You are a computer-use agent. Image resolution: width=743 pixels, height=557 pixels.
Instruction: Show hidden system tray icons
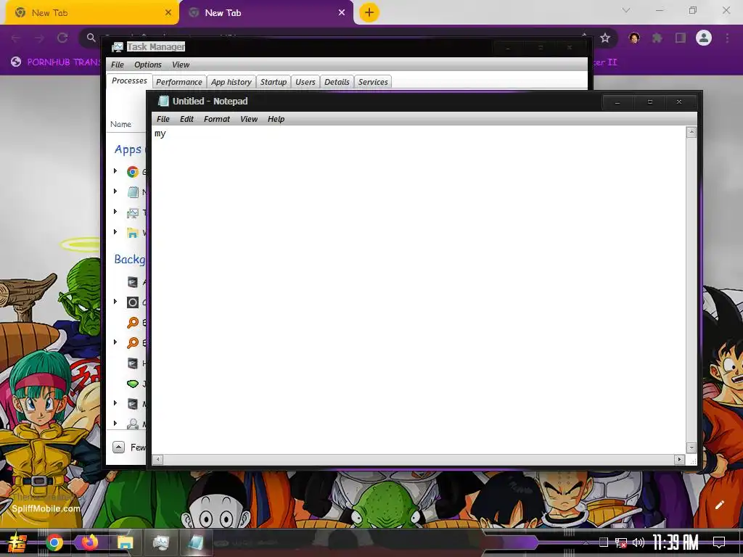coord(586,542)
